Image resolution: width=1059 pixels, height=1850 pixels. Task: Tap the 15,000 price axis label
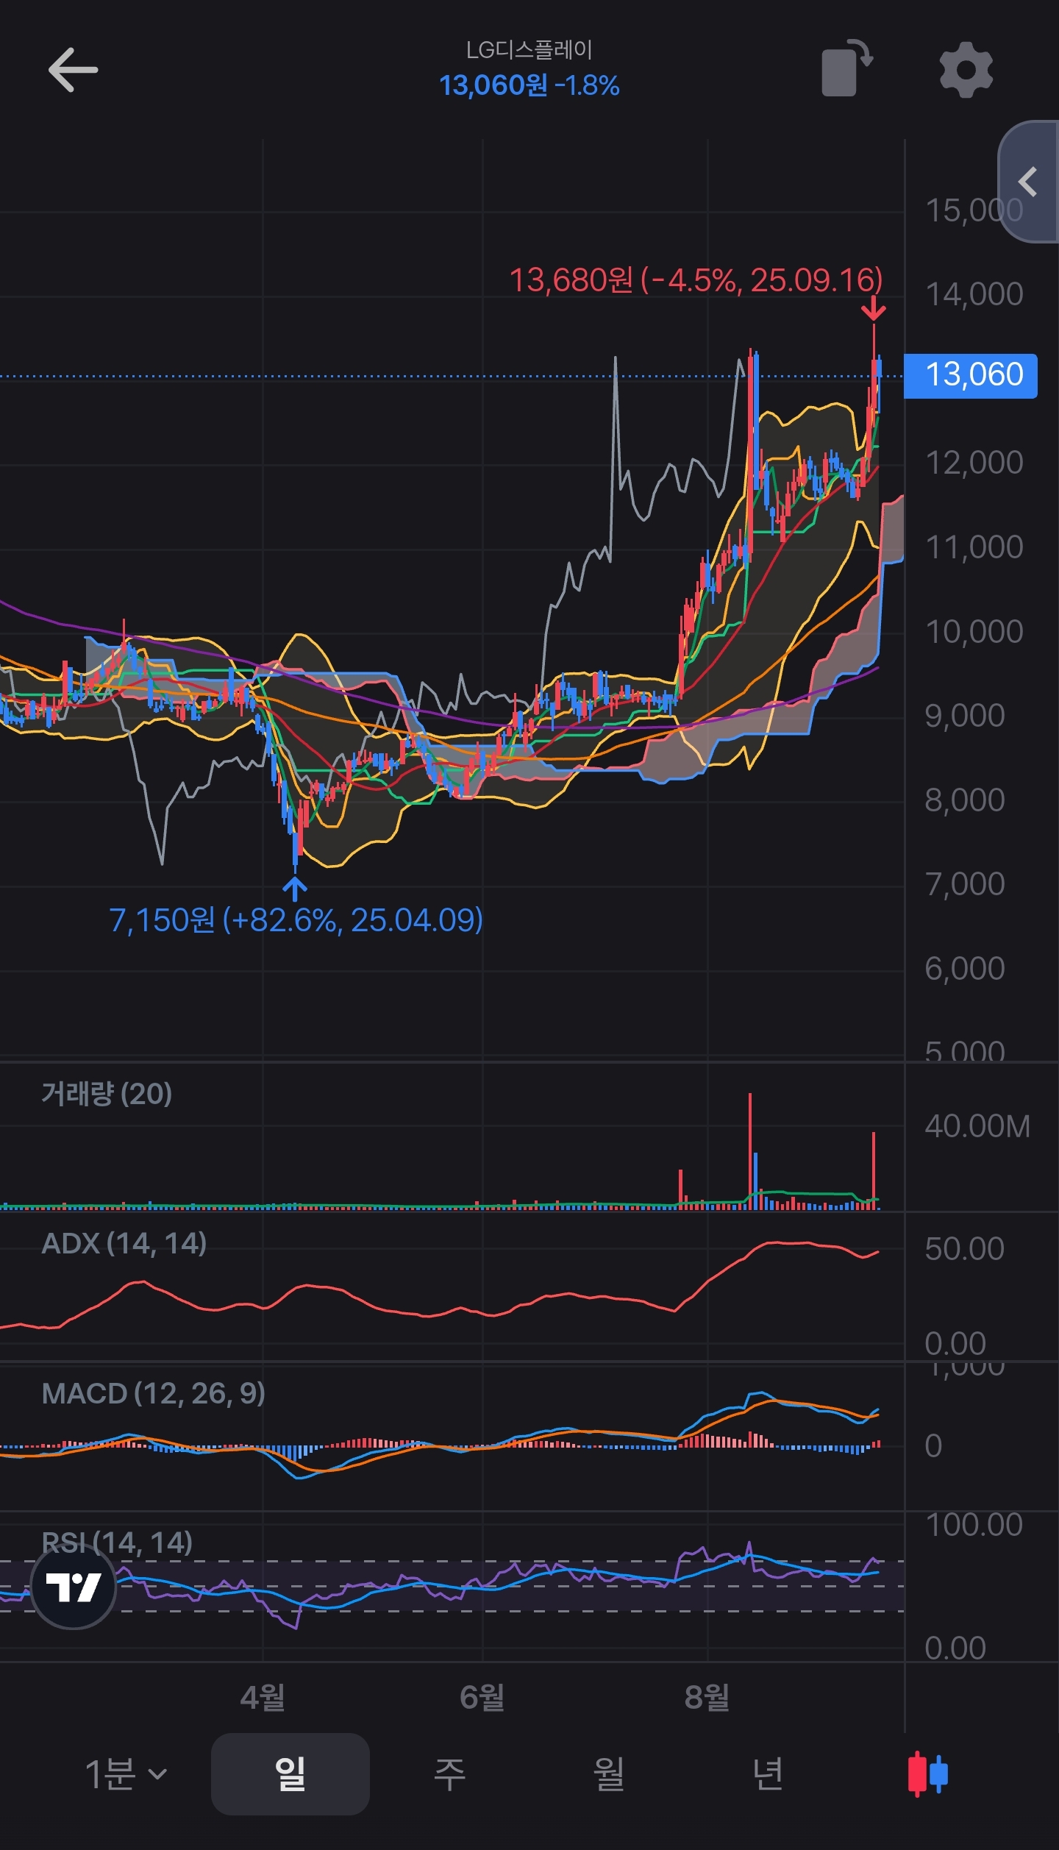pyautogui.click(x=974, y=210)
